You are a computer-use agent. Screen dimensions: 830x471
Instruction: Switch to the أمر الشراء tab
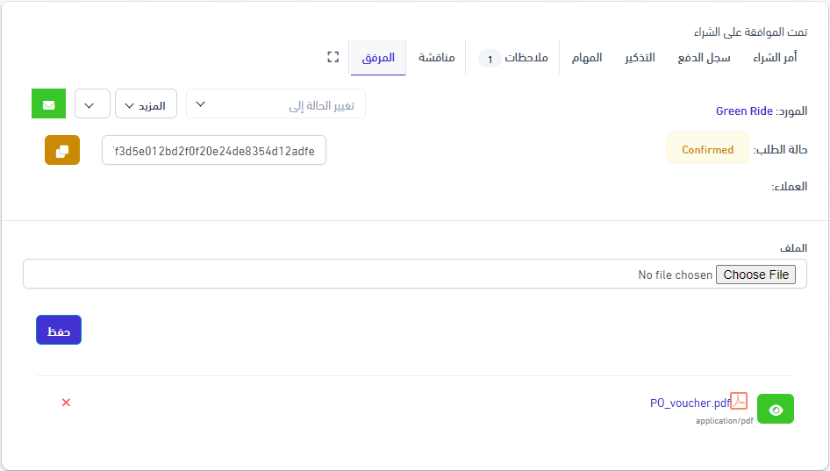point(775,58)
